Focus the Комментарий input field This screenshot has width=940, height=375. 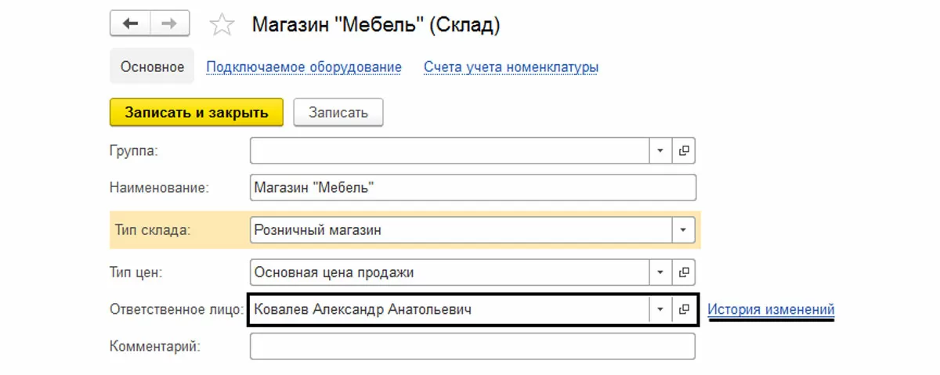(472, 346)
